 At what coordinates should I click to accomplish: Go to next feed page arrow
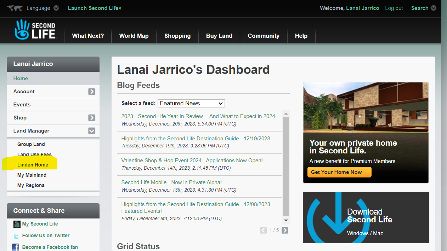[x=284, y=230]
